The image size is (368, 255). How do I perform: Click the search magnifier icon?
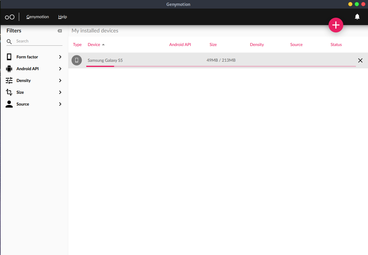(x=9, y=42)
